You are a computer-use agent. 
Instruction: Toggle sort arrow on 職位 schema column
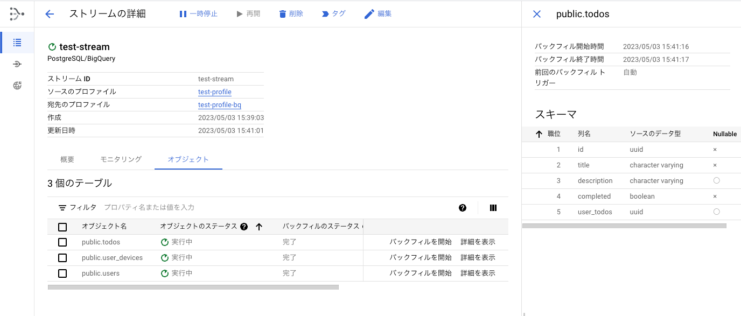(x=539, y=134)
